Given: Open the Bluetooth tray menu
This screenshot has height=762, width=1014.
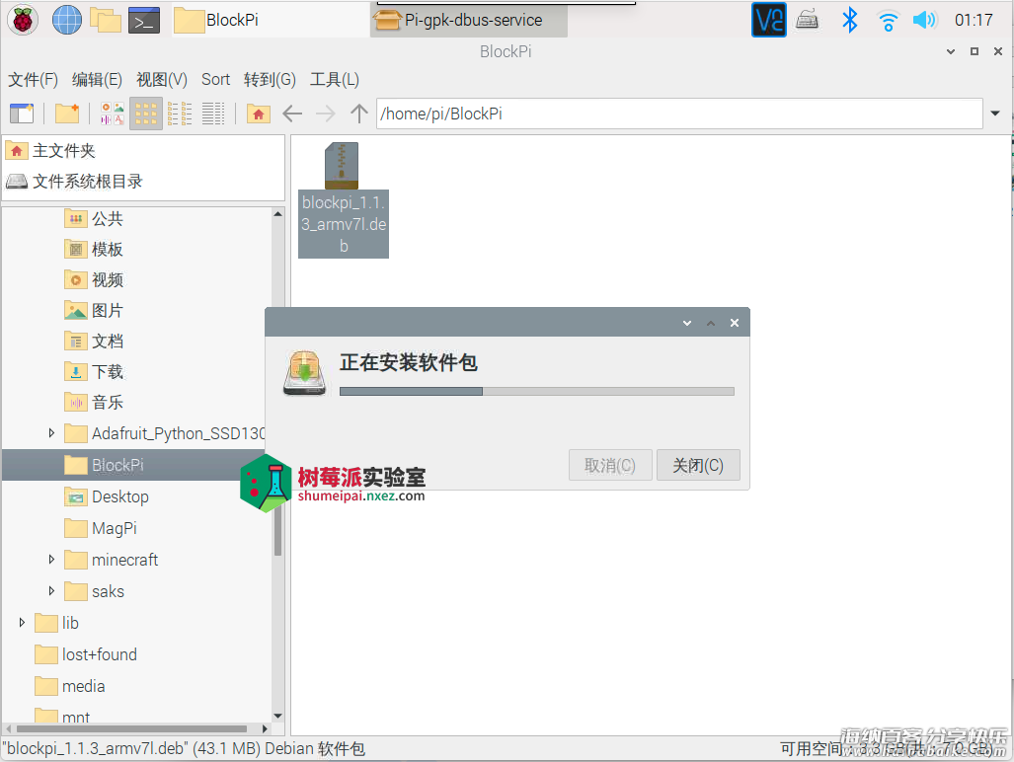Looking at the screenshot, I should 849,20.
